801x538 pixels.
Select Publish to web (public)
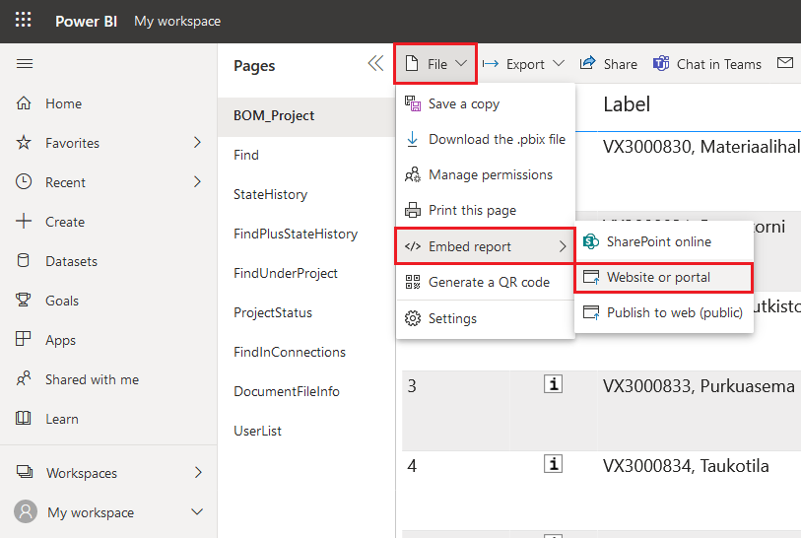click(x=675, y=312)
